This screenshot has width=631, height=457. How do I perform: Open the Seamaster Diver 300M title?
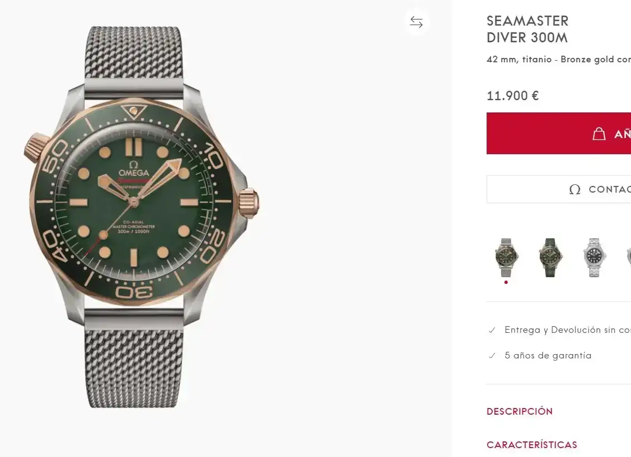527,30
